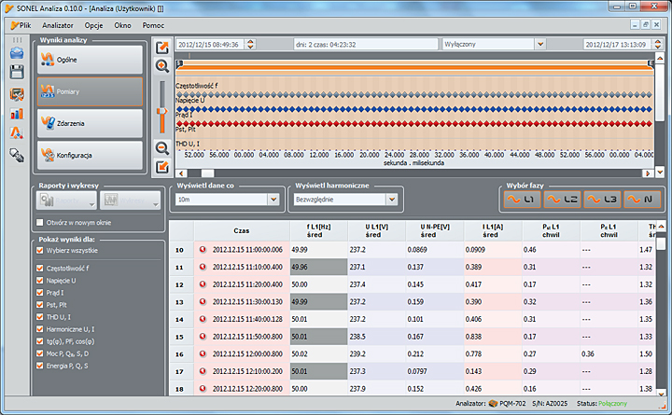Click the bar chart icon in left toolbar
The image size is (672, 415).
point(17,114)
